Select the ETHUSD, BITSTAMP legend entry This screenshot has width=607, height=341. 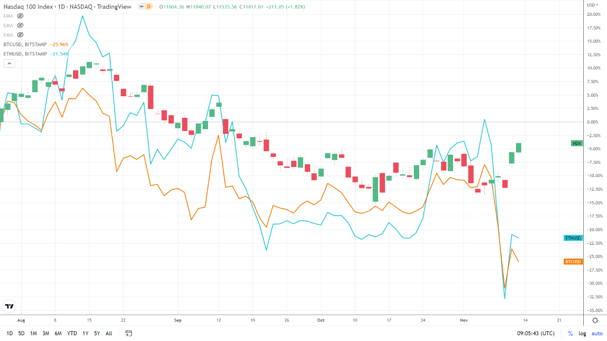coord(25,54)
